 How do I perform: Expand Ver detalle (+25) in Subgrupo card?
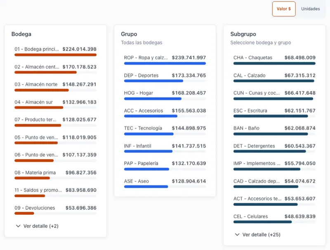(257, 235)
